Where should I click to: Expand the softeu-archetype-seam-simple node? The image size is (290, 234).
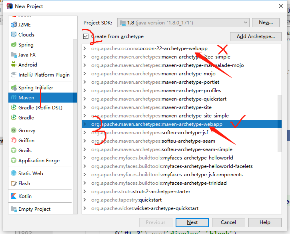85,149
